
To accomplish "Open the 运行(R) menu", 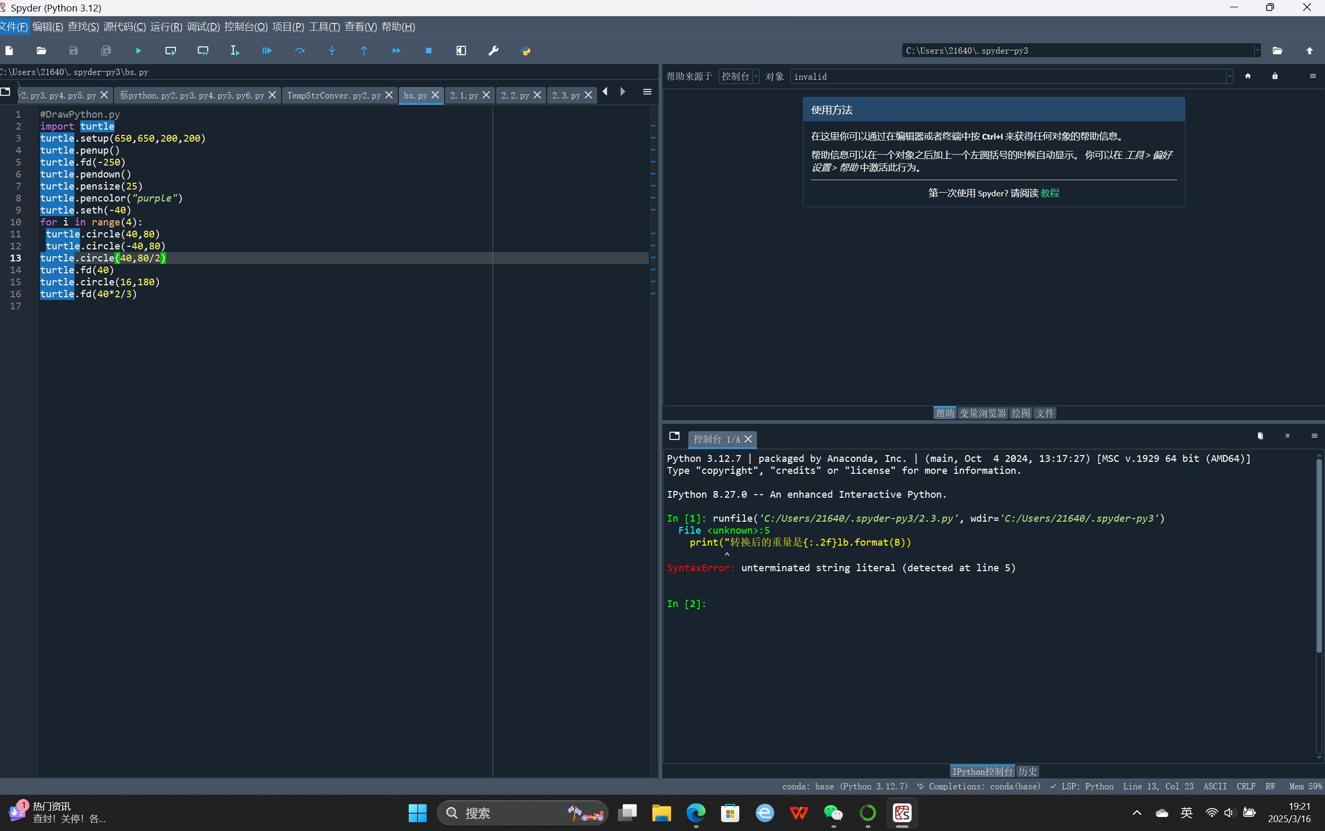I will coord(166,27).
